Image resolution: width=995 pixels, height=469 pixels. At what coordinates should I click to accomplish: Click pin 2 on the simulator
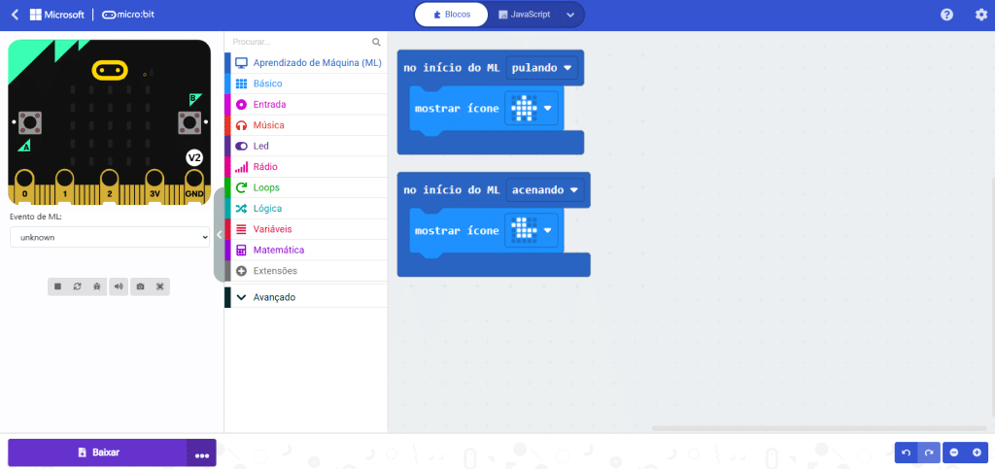pos(109,185)
